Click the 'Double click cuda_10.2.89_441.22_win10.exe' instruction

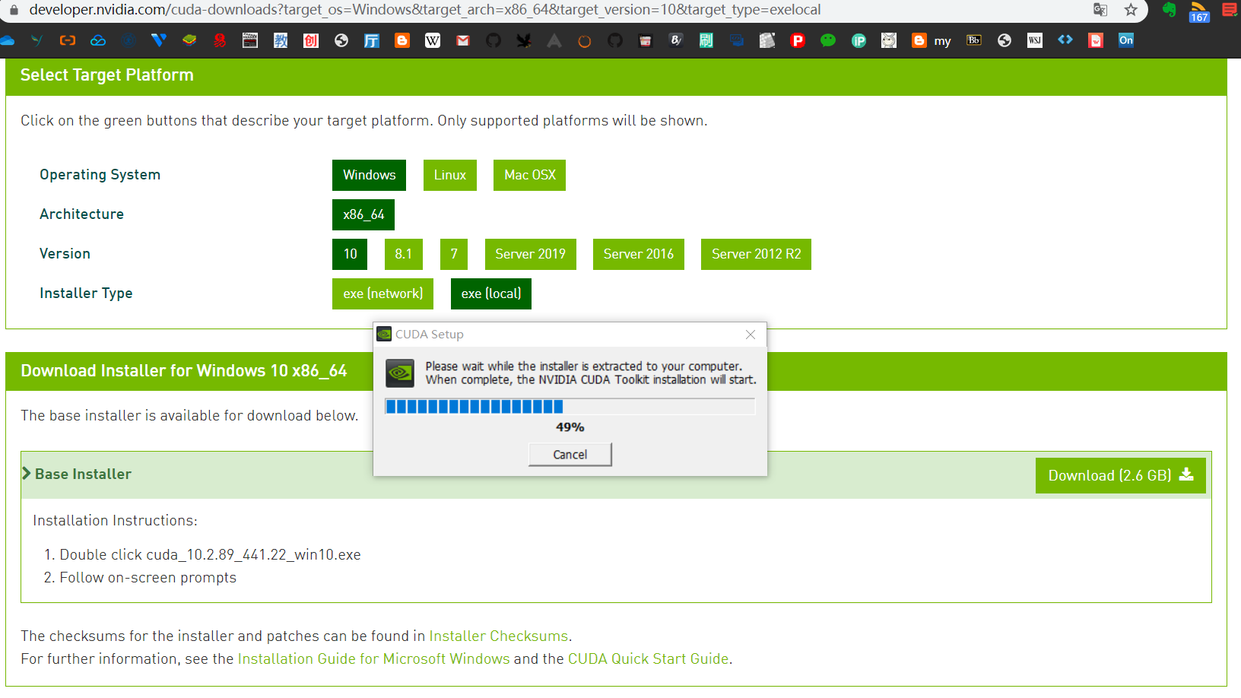click(211, 554)
